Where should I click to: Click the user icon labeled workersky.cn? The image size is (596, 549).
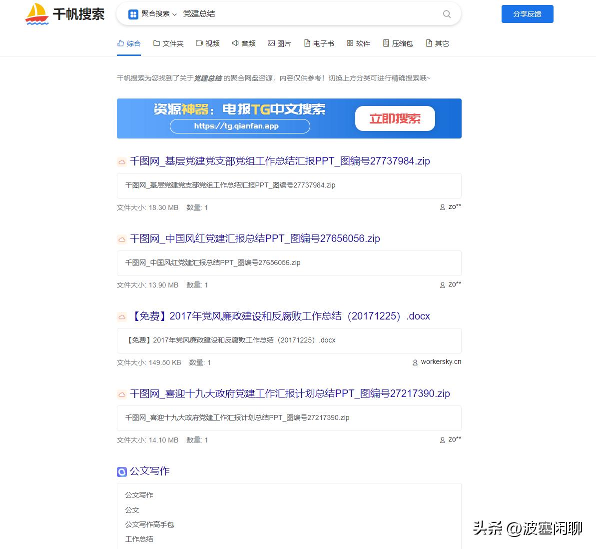pos(414,361)
